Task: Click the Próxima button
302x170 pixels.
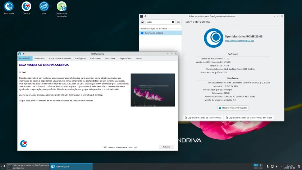Action: coord(166,147)
